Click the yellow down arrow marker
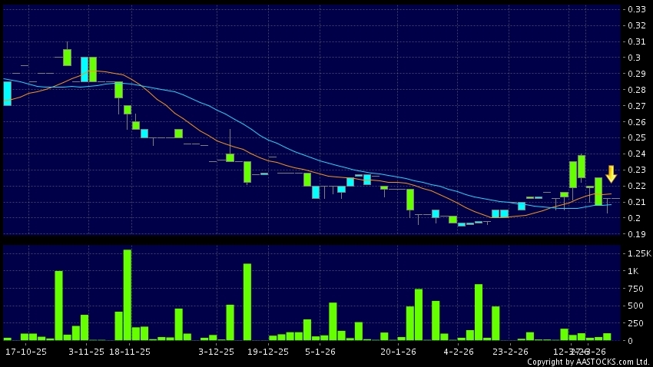 coord(611,174)
